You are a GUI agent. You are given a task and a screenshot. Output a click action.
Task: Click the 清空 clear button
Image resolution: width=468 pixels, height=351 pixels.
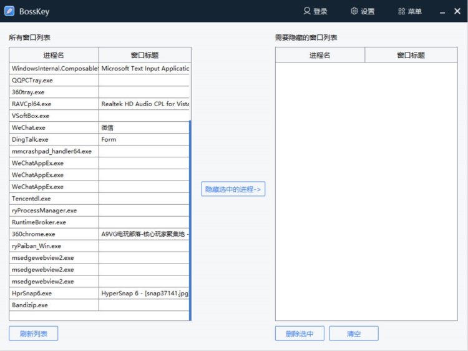[354, 334]
